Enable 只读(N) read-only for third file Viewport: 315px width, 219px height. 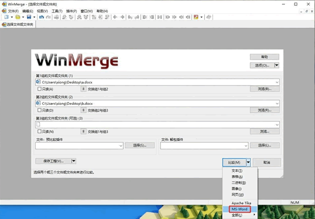[x=39, y=132]
